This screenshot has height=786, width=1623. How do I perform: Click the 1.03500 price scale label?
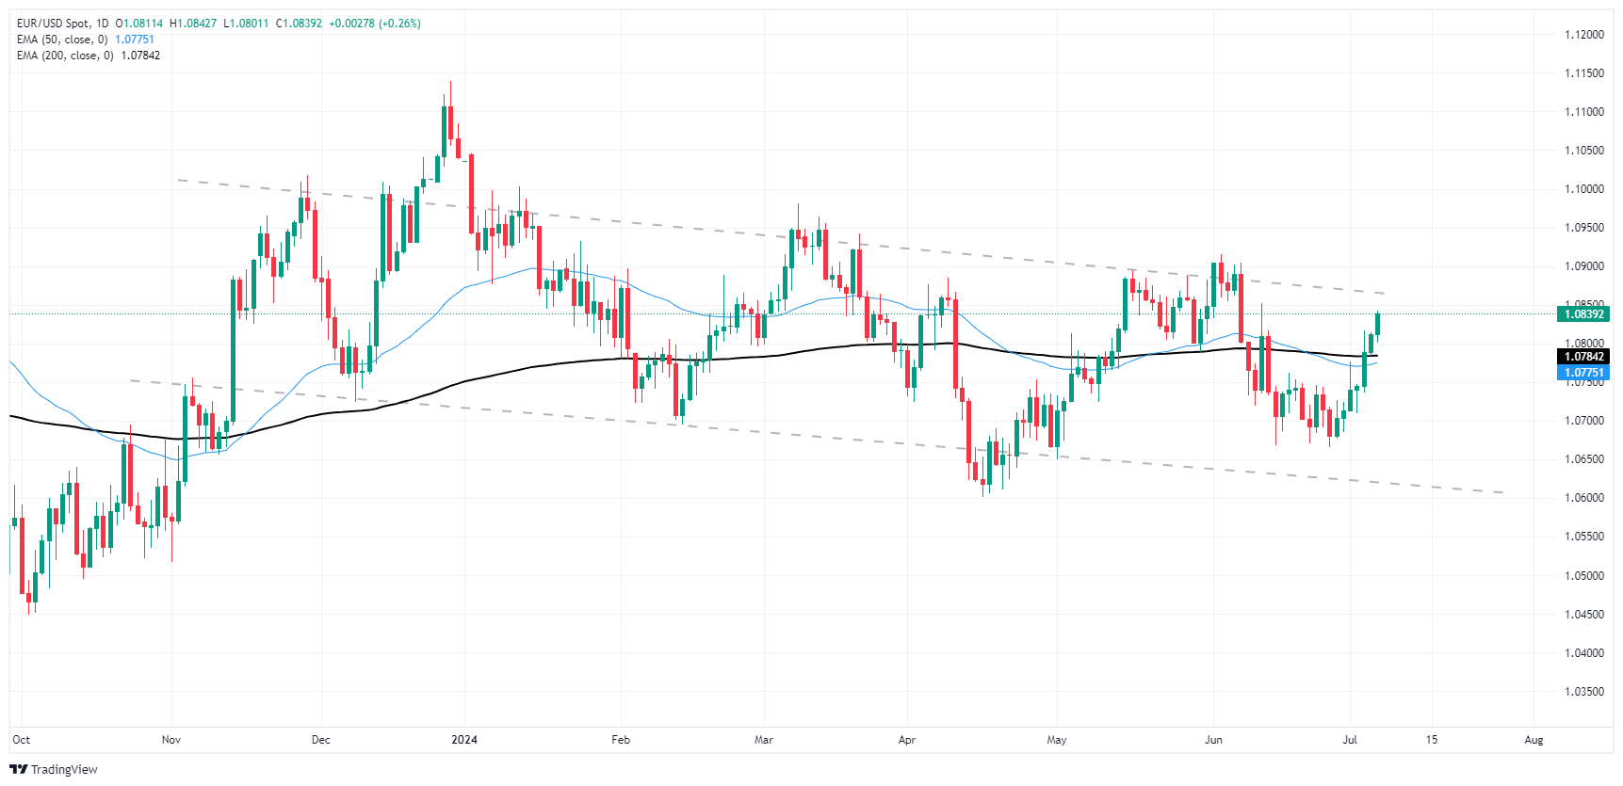pos(1584,692)
